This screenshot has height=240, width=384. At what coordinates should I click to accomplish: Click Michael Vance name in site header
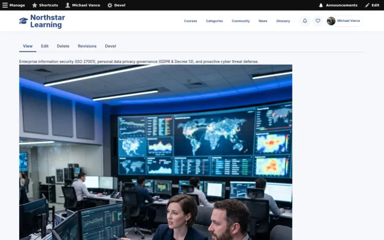coord(348,21)
